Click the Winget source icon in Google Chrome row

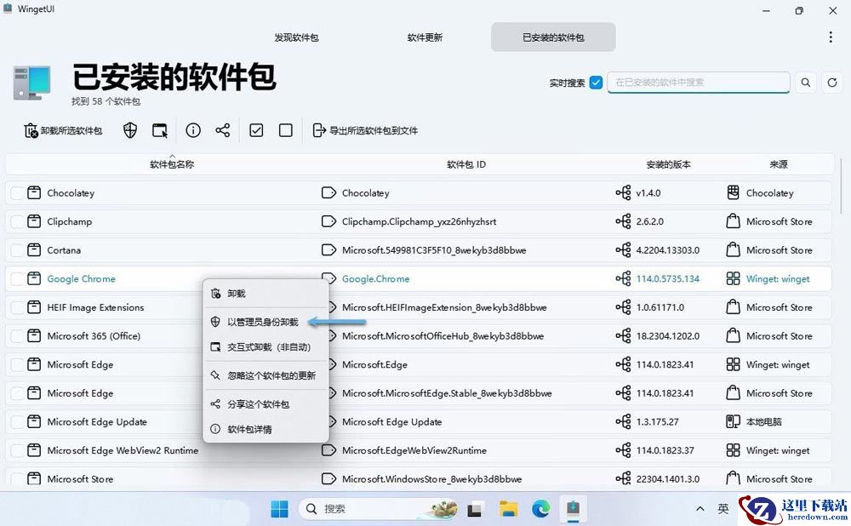point(734,279)
